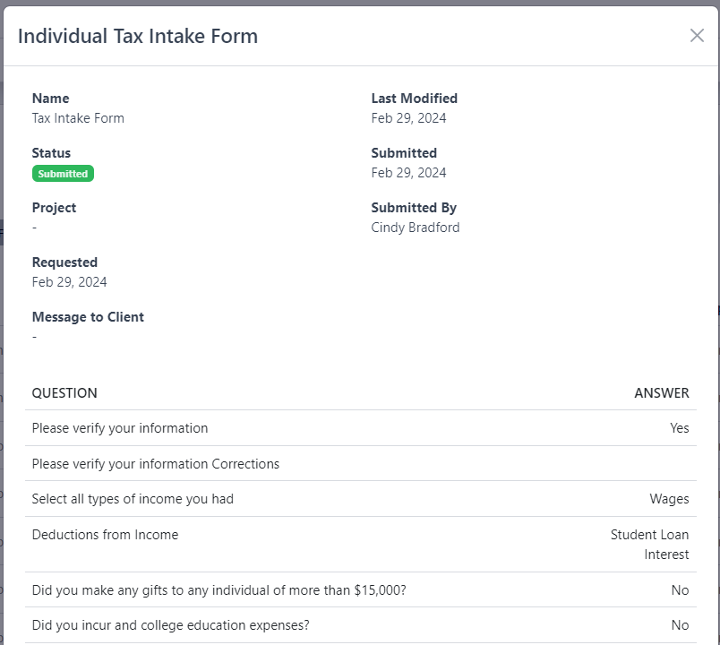Select the Deductions from Income row
Viewport: 720px width, 645px height.
104,534
